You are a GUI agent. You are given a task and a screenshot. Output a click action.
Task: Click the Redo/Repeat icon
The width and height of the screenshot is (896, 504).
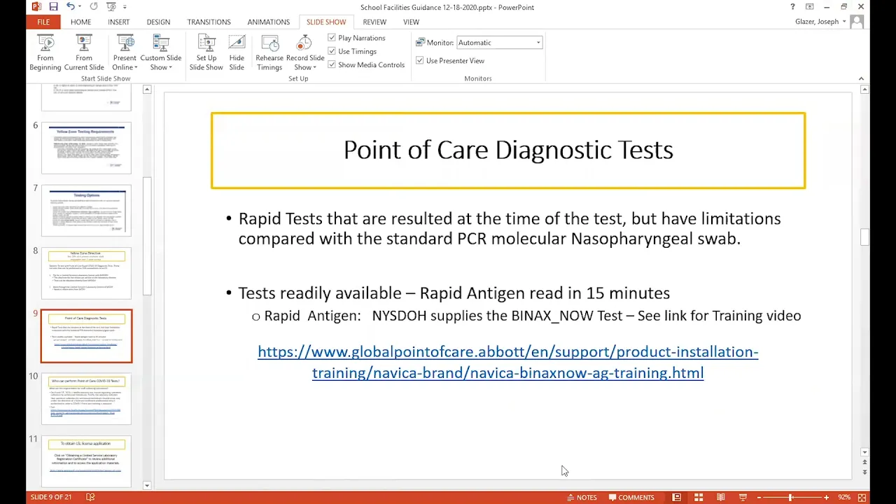point(94,7)
